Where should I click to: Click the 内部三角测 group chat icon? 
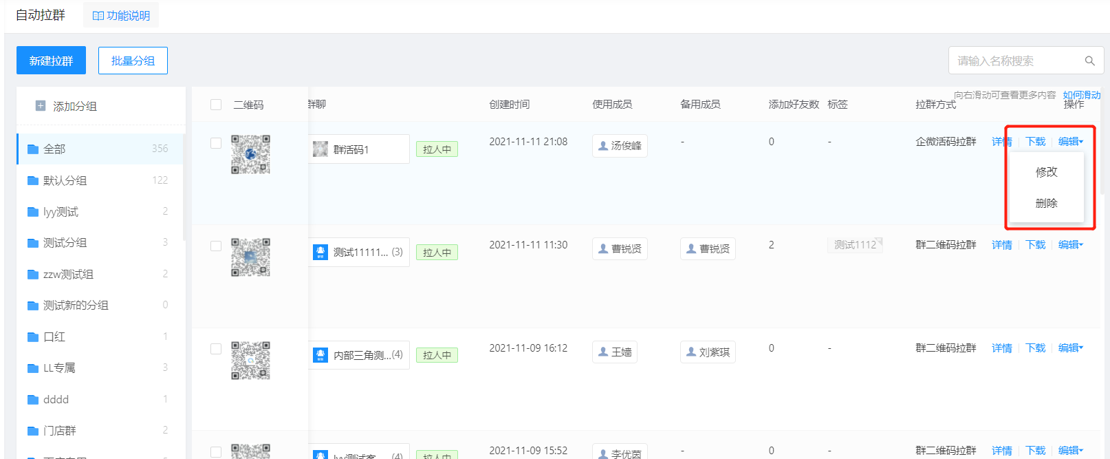tap(320, 355)
